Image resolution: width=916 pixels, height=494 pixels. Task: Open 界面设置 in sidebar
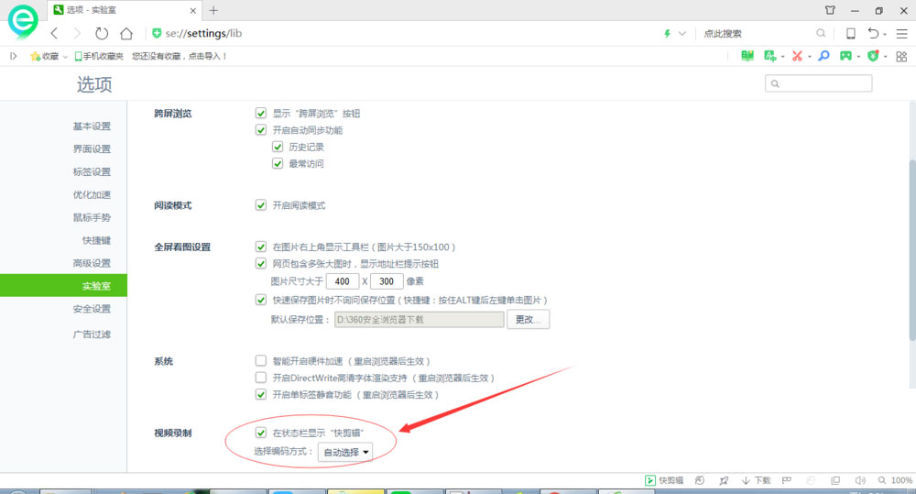92,149
